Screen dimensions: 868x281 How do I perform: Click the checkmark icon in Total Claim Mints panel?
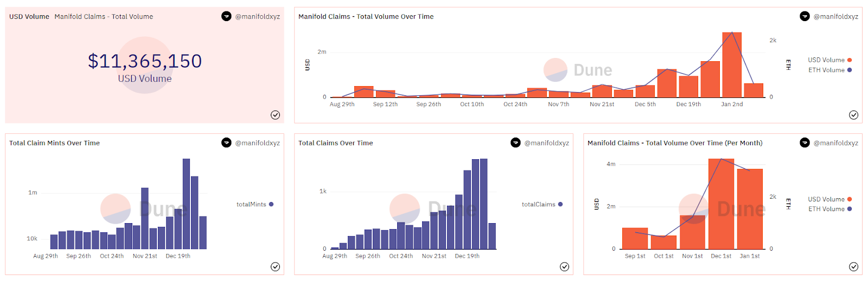(x=275, y=266)
